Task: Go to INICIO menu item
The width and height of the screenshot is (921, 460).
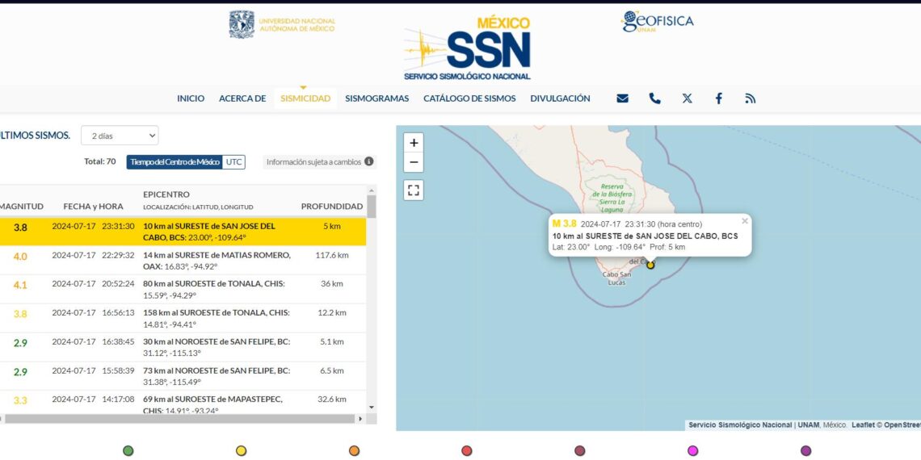Action: pos(191,98)
